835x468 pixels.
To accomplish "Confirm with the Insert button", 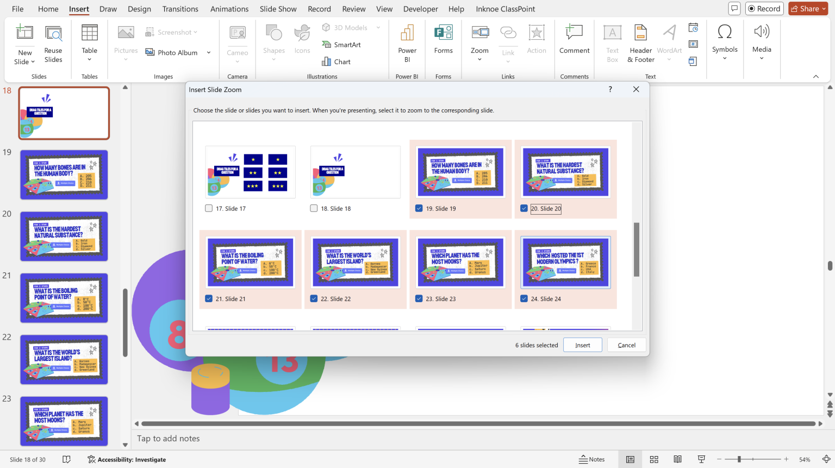I will coord(582,345).
